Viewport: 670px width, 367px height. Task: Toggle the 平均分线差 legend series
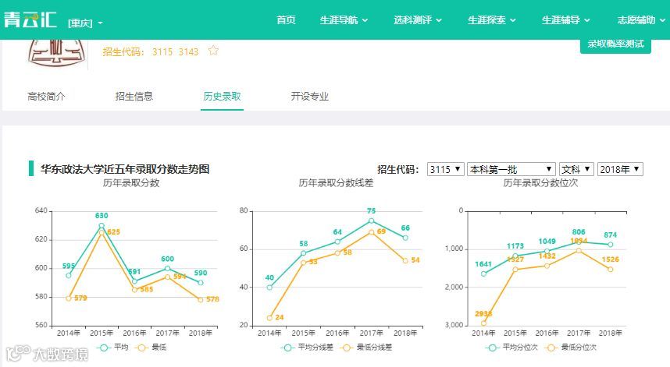point(307,348)
